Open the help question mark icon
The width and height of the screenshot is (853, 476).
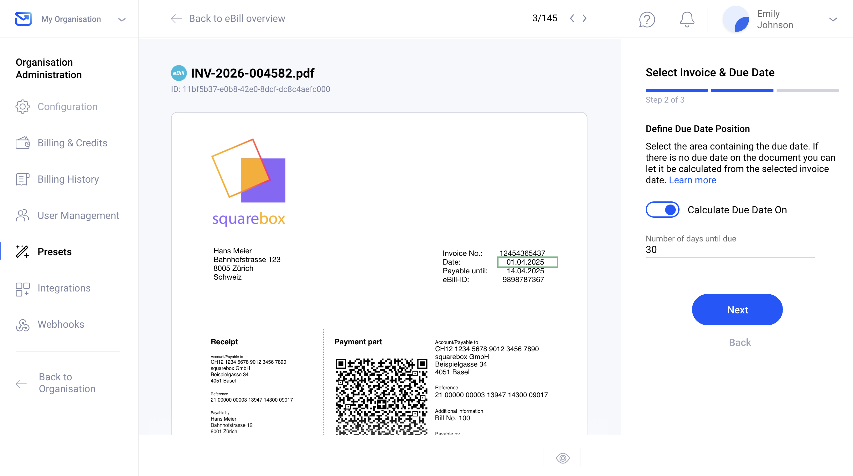647,19
